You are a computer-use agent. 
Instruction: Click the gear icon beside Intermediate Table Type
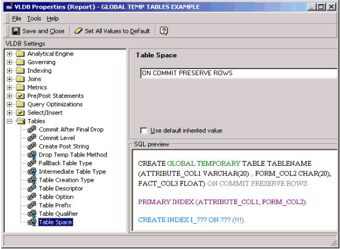31,171
